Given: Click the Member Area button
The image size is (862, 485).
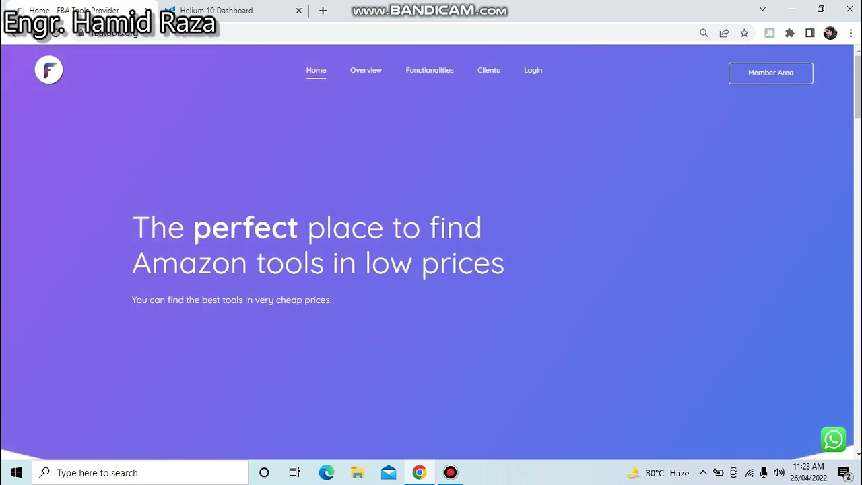Looking at the screenshot, I should [770, 73].
